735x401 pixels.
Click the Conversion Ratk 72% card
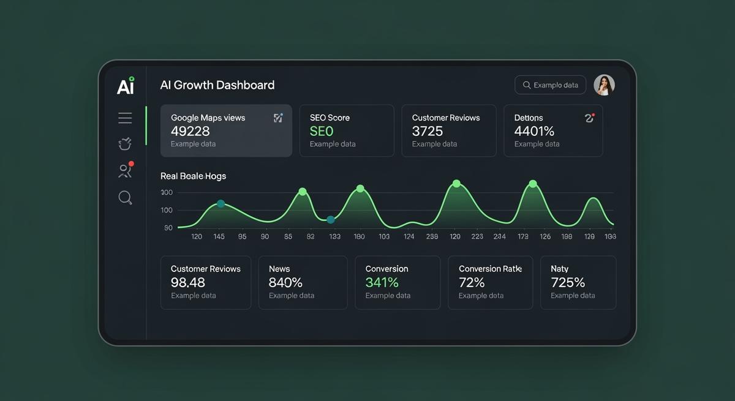pos(490,282)
